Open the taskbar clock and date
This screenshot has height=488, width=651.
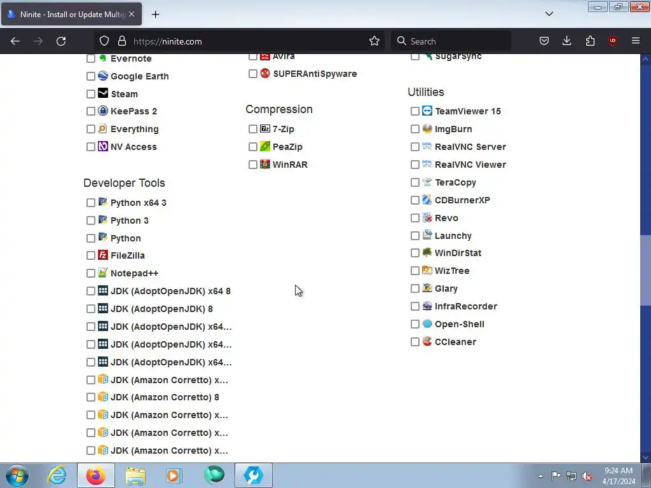coord(619,476)
